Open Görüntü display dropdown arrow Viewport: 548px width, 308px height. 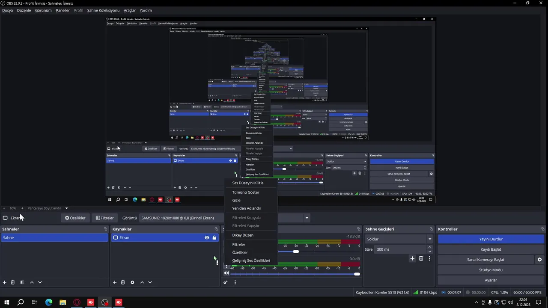[x=307, y=218]
